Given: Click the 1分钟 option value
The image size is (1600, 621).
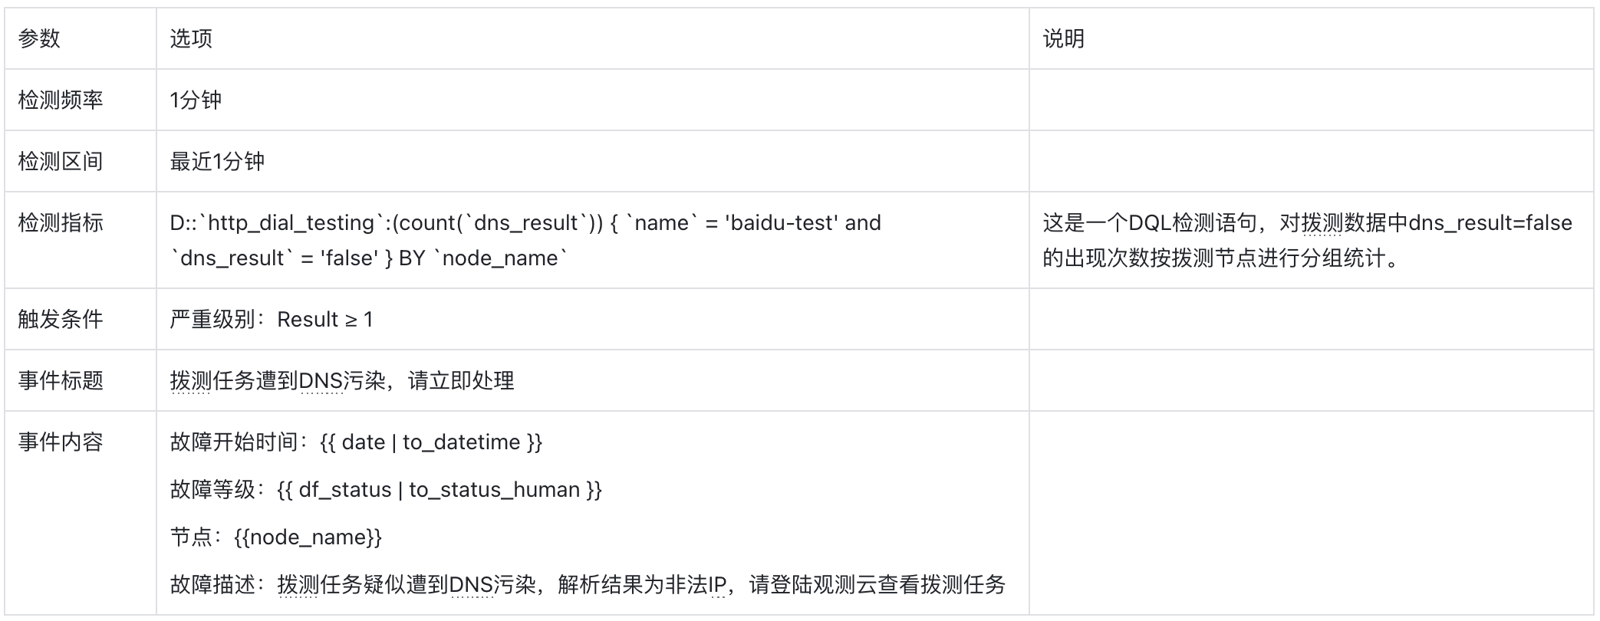Looking at the screenshot, I should (x=196, y=100).
